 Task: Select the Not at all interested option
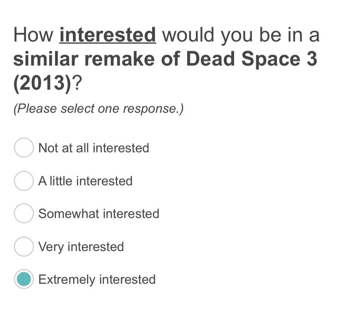pyautogui.click(x=23, y=147)
